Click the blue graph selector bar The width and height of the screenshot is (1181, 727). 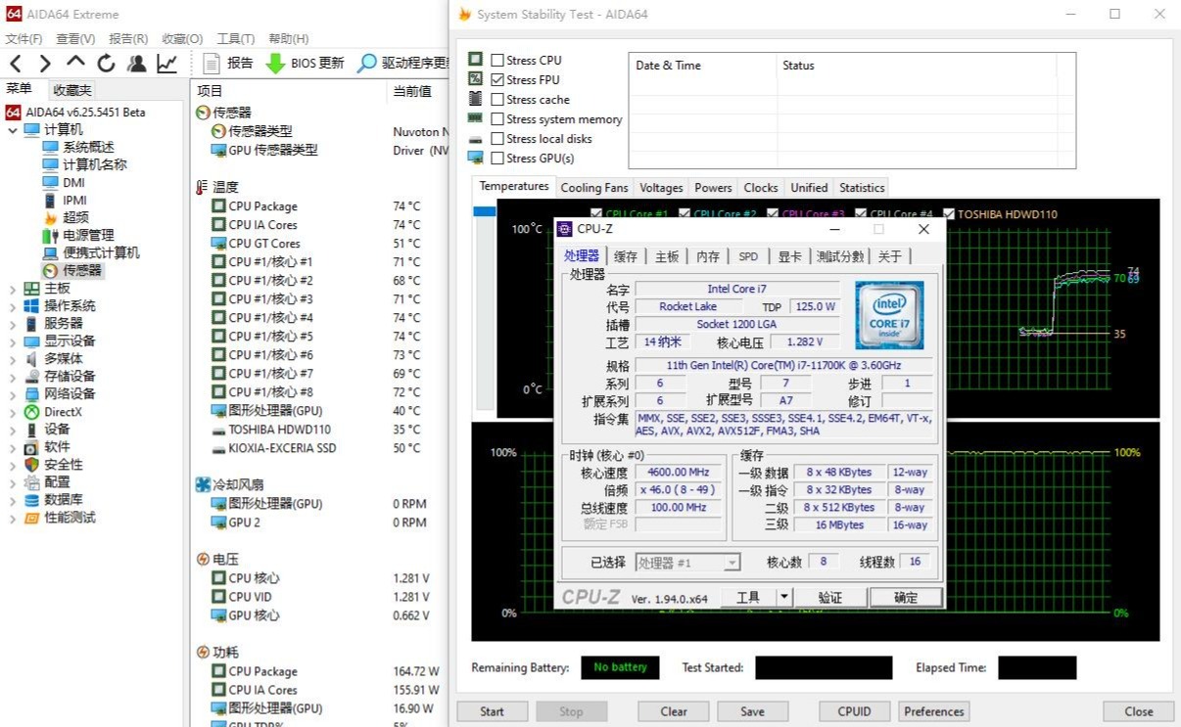click(x=484, y=211)
